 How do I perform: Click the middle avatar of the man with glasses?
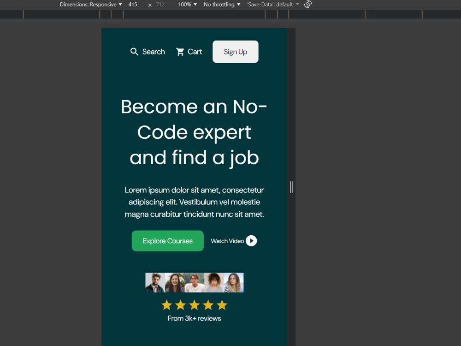195,282
